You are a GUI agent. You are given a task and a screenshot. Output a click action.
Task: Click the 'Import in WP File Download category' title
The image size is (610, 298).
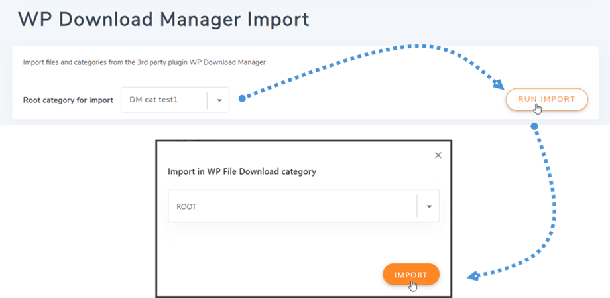click(x=242, y=171)
